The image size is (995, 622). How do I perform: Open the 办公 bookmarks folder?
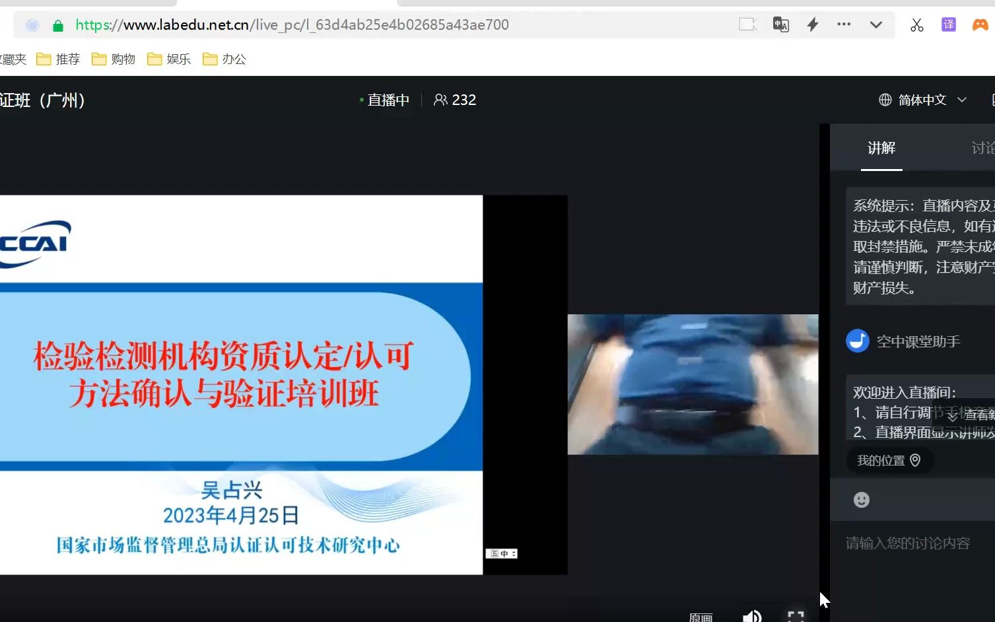coord(224,59)
